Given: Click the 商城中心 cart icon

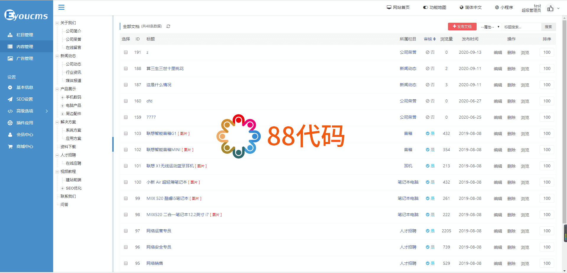Looking at the screenshot, I should point(10,146).
